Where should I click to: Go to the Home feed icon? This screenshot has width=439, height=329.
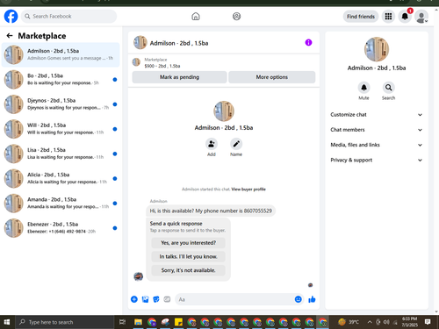[x=196, y=17]
